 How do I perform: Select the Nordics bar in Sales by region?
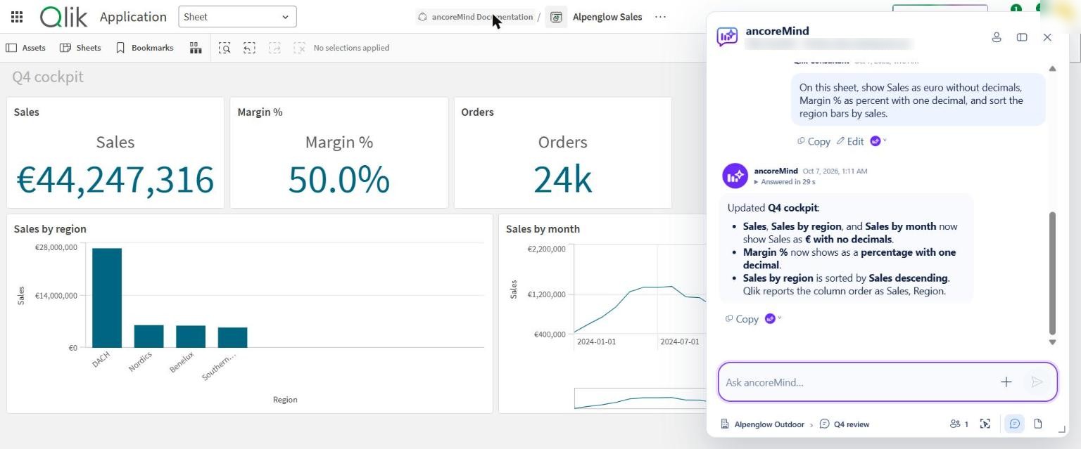click(148, 336)
